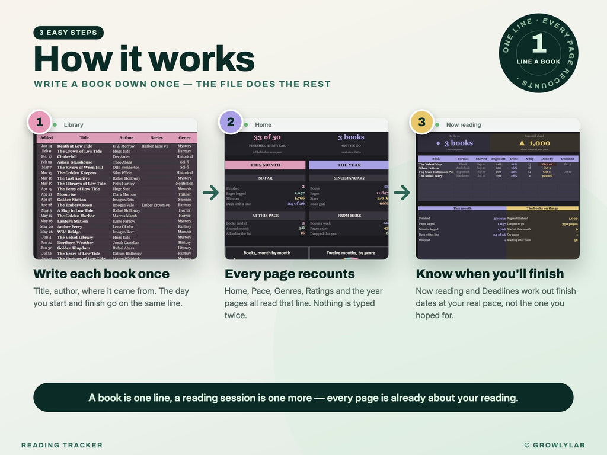Click the 'Amber Ferry' title cell

click(70, 227)
